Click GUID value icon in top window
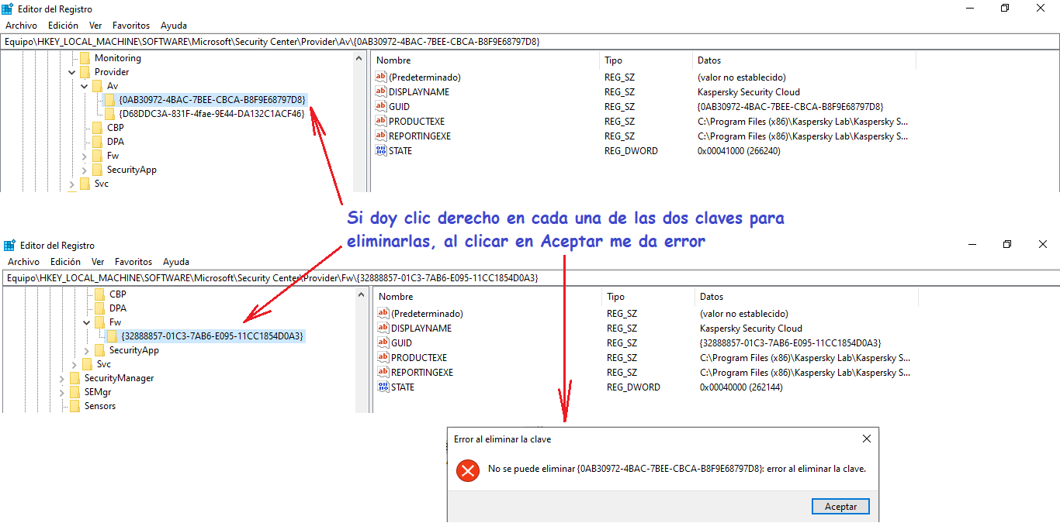Screen dimensions: 1060x523 click(380, 106)
